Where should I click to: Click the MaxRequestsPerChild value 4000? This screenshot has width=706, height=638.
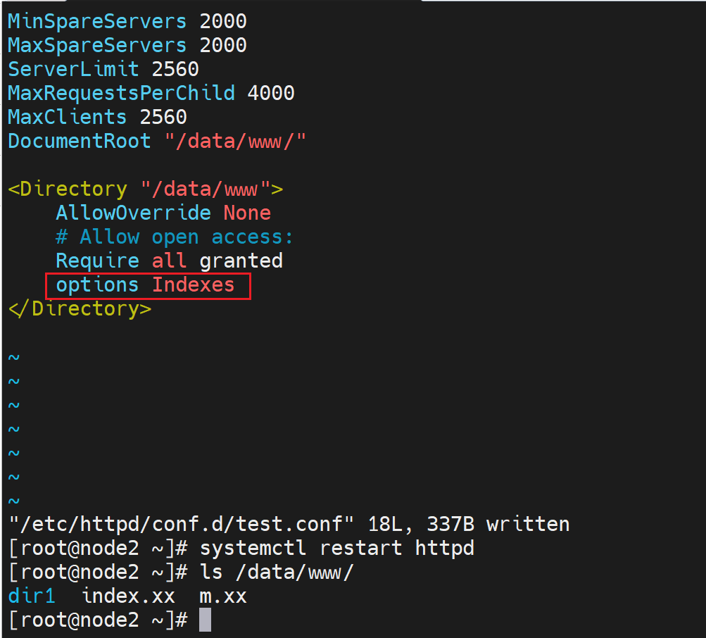[271, 93]
